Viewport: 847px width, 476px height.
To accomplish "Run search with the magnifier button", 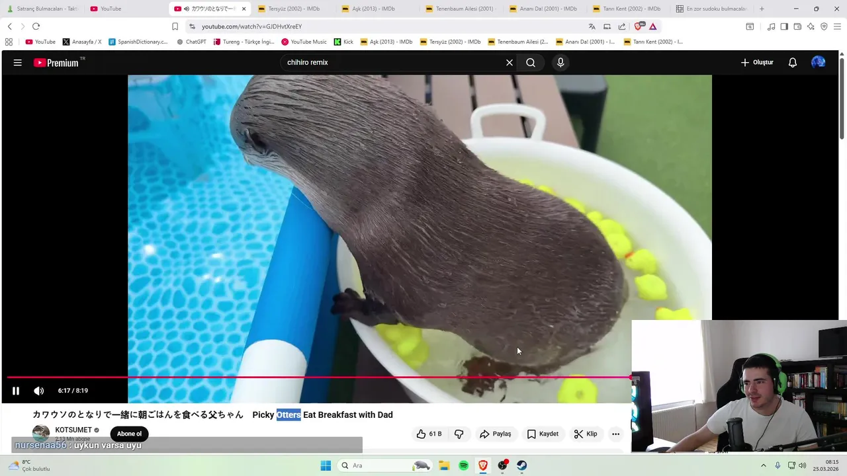I will point(531,62).
